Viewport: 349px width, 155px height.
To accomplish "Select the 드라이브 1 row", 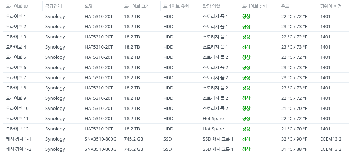I will click(x=176, y=16).
